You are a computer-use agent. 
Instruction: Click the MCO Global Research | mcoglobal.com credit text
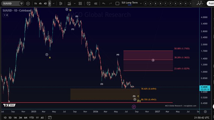tap(181, 106)
